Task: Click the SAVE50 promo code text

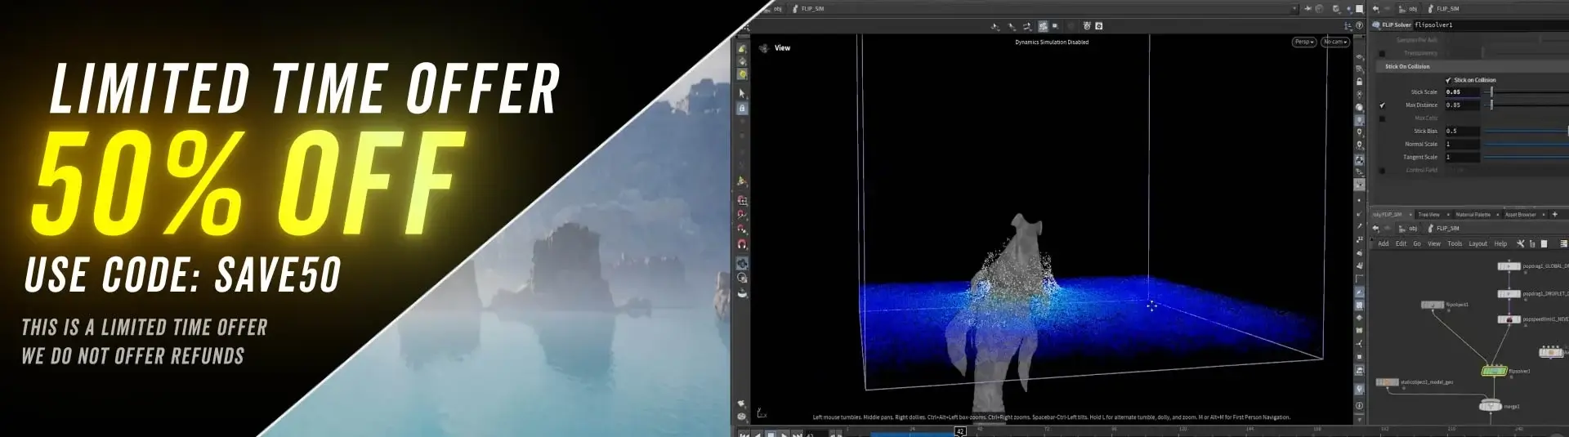Action: (x=278, y=274)
